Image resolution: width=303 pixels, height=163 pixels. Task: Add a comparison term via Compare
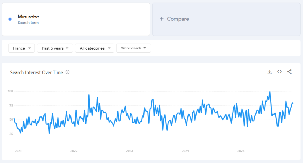point(174,19)
